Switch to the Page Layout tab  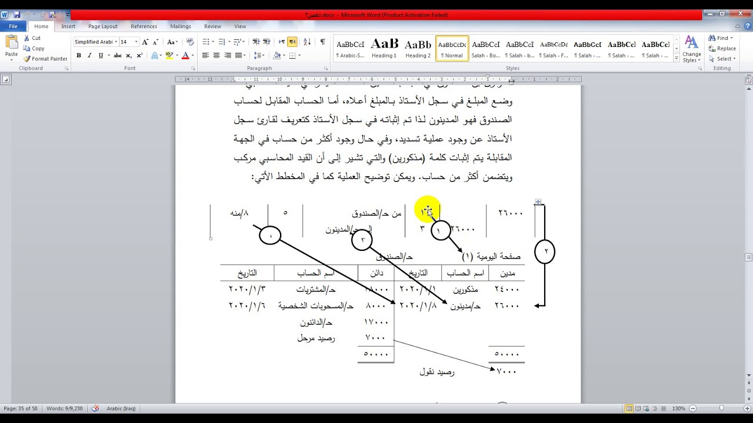pos(103,26)
